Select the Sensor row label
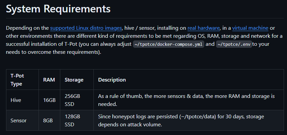 (18, 121)
